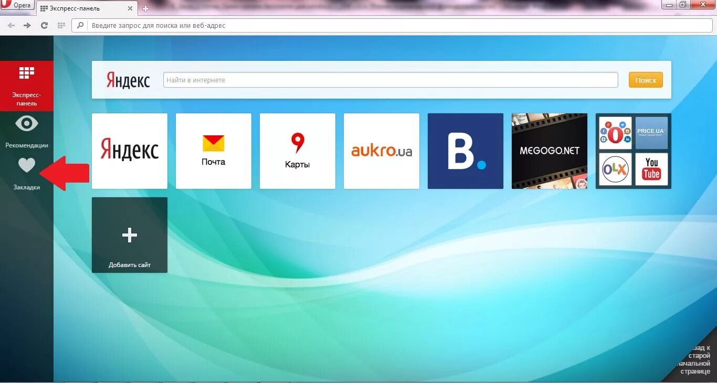Image resolution: width=717 pixels, height=383 pixels.
Task: Go forward with the forward arrow
Action: 28,25
